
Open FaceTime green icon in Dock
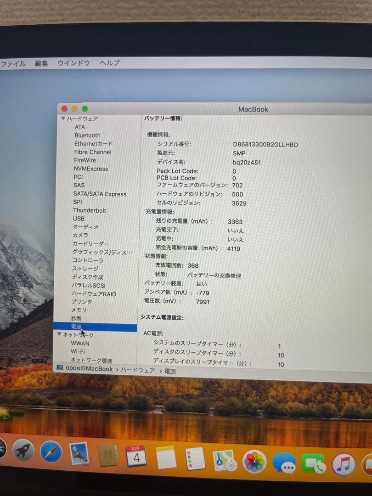tap(314, 464)
